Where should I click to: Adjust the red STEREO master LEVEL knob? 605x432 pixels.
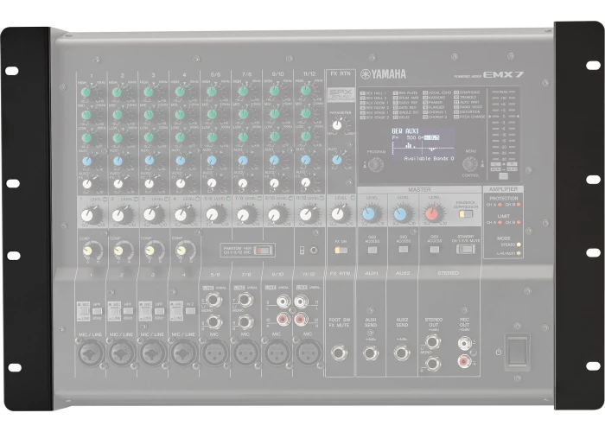tap(432, 214)
